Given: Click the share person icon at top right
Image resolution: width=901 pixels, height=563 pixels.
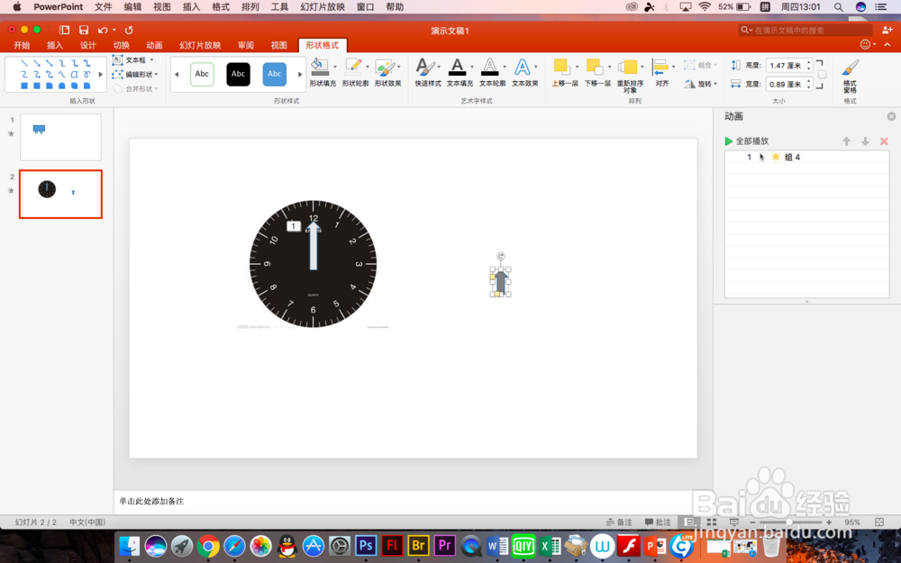Looking at the screenshot, I should (x=887, y=30).
